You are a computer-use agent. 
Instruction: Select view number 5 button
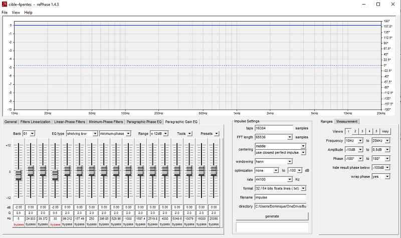pyautogui.click(x=376, y=131)
